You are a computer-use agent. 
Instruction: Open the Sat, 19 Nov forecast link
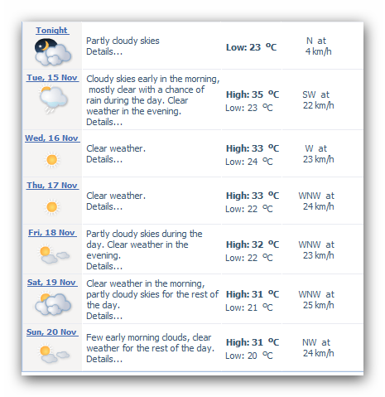pyautogui.click(x=51, y=283)
